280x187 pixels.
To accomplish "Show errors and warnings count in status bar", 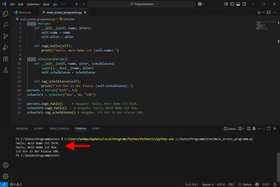I will pyautogui.click(x=16, y=185).
